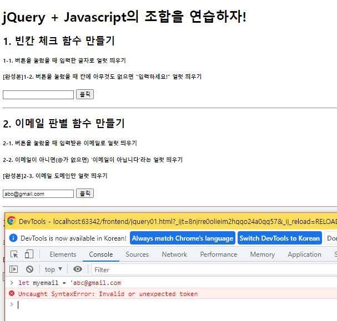Viewport: 337px width, 321px height.
Task: Click the '2-1.' instruction line
Action: [x=70, y=143]
